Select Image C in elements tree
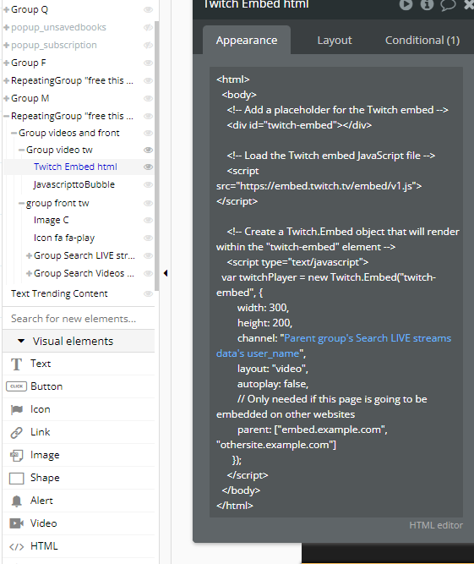Image resolution: width=474 pixels, height=564 pixels. tap(51, 220)
